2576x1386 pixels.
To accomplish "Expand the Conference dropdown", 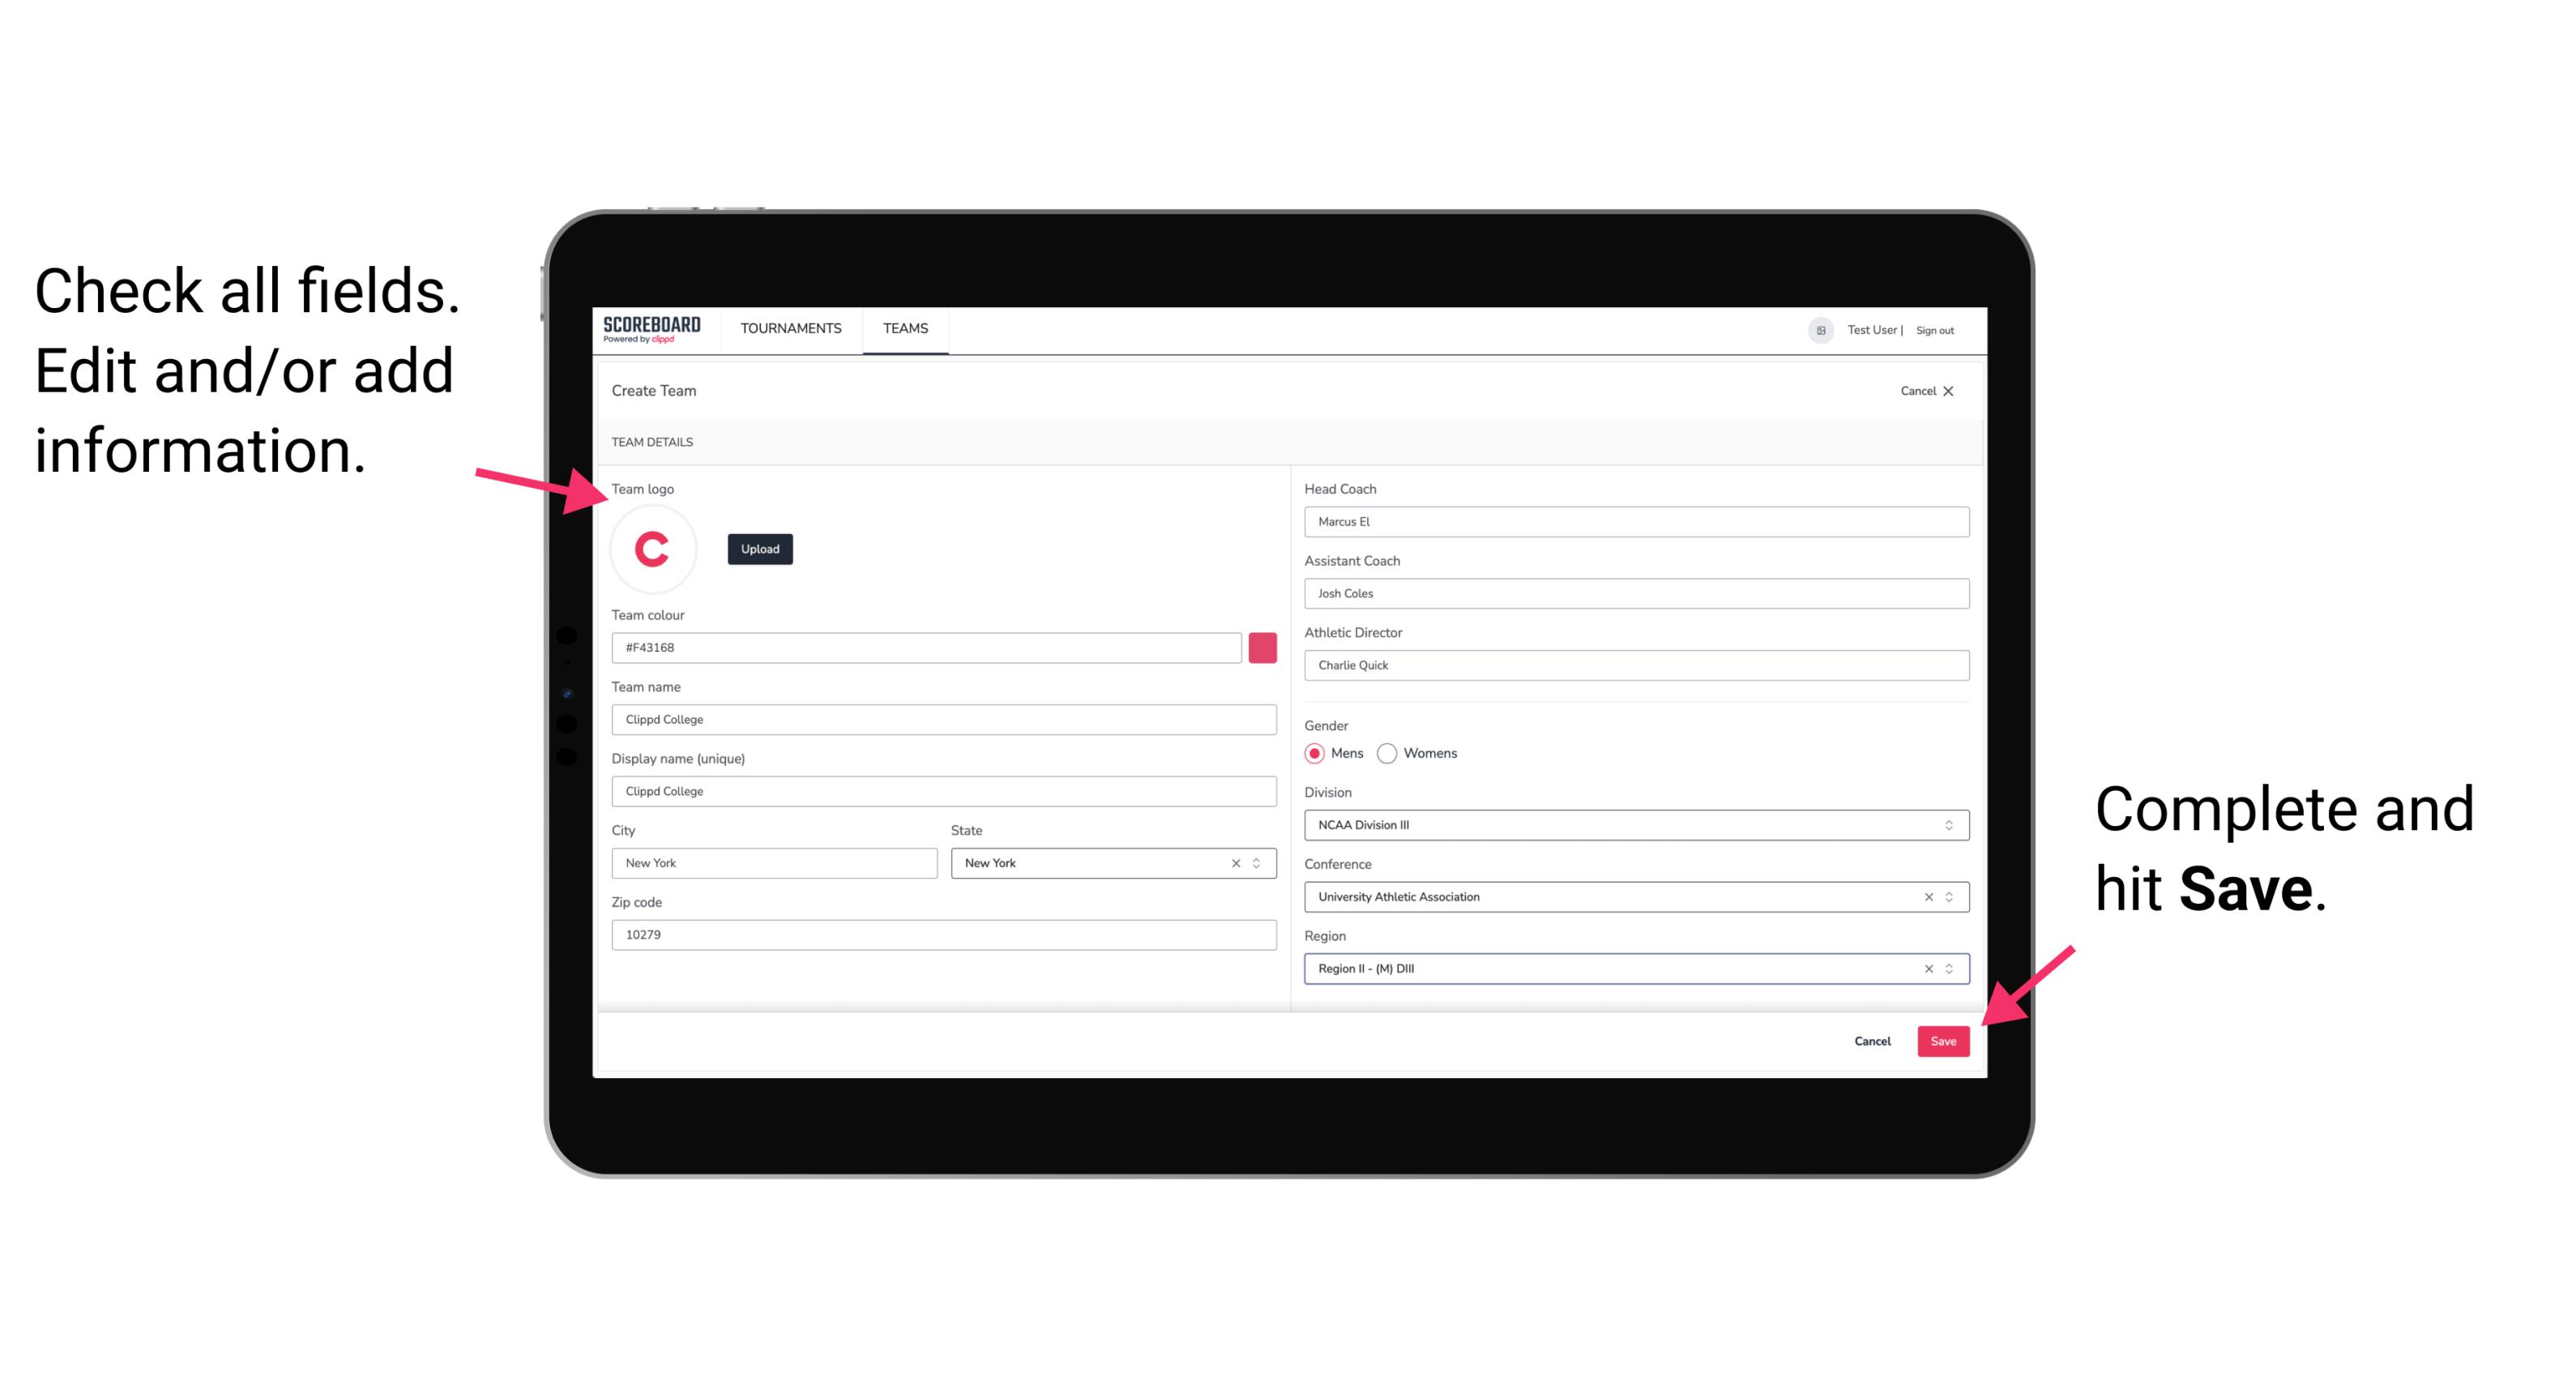I will 1948,896.
